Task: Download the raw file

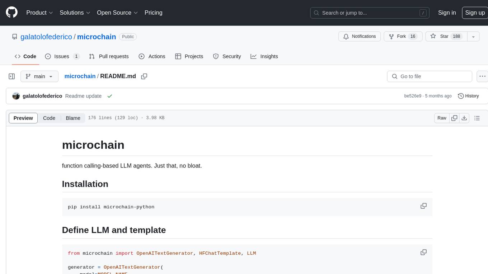Action: 464,118
